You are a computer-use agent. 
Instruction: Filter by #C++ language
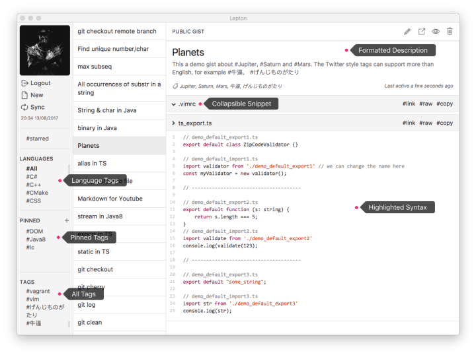[34, 185]
